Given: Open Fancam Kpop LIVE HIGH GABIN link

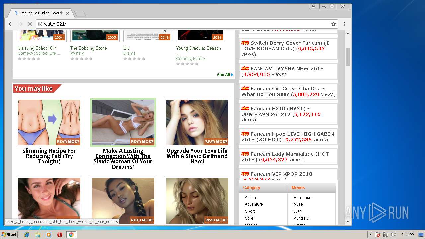Looking at the screenshot, I should [x=288, y=137].
